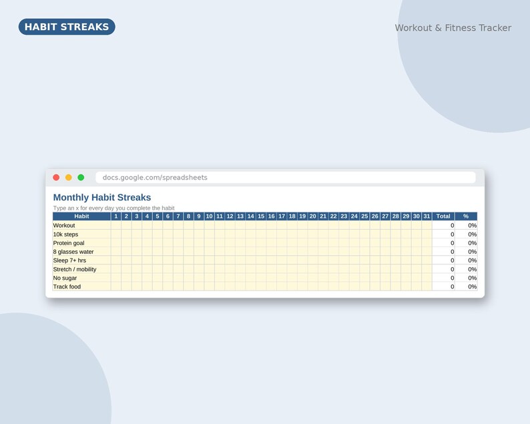Select the day 10 column header
The width and height of the screenshot is (530, 424).
click(x=209, y=216)
